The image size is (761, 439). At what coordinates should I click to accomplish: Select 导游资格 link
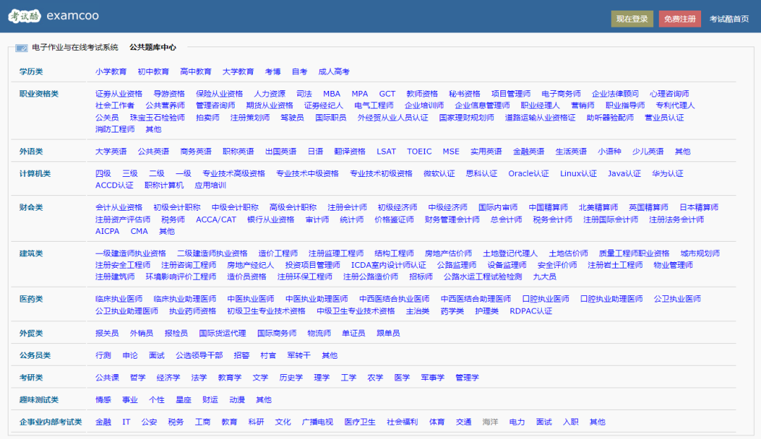(169, 94)
